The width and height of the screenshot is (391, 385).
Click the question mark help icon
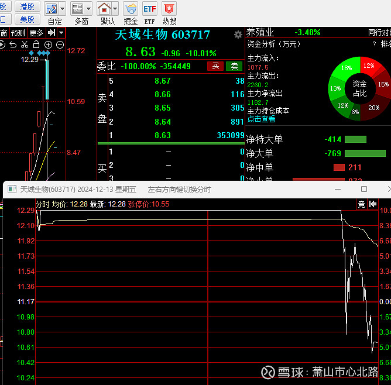click(x=374, y=44)
